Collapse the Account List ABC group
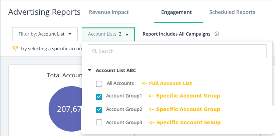The image size is (275, 136). pyautogui.click(x=90, y=70)
